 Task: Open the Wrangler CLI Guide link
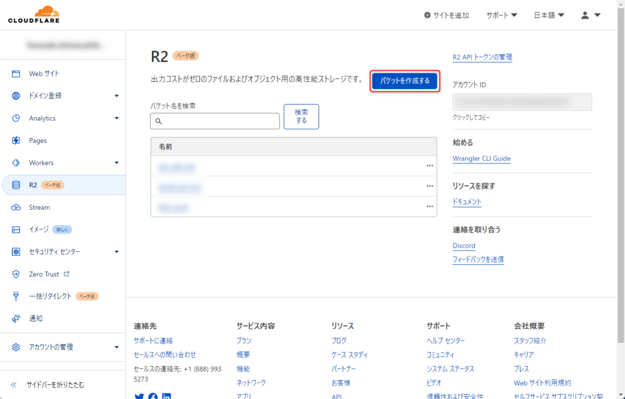[482, 158]
